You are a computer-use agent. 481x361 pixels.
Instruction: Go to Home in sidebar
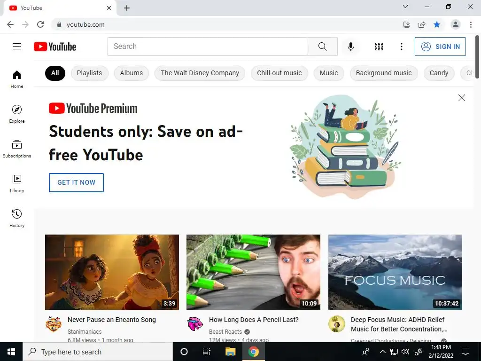click(17, 79)
